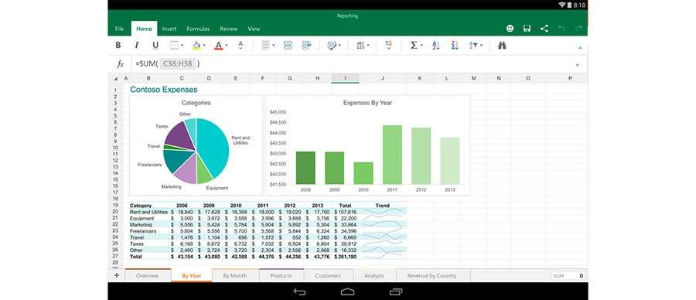Click the AutoSum sigma icon
696x300 pixels.
(x=414, y=46)
